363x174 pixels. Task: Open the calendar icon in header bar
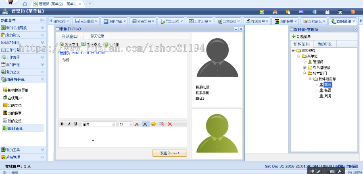pos(328,12)
